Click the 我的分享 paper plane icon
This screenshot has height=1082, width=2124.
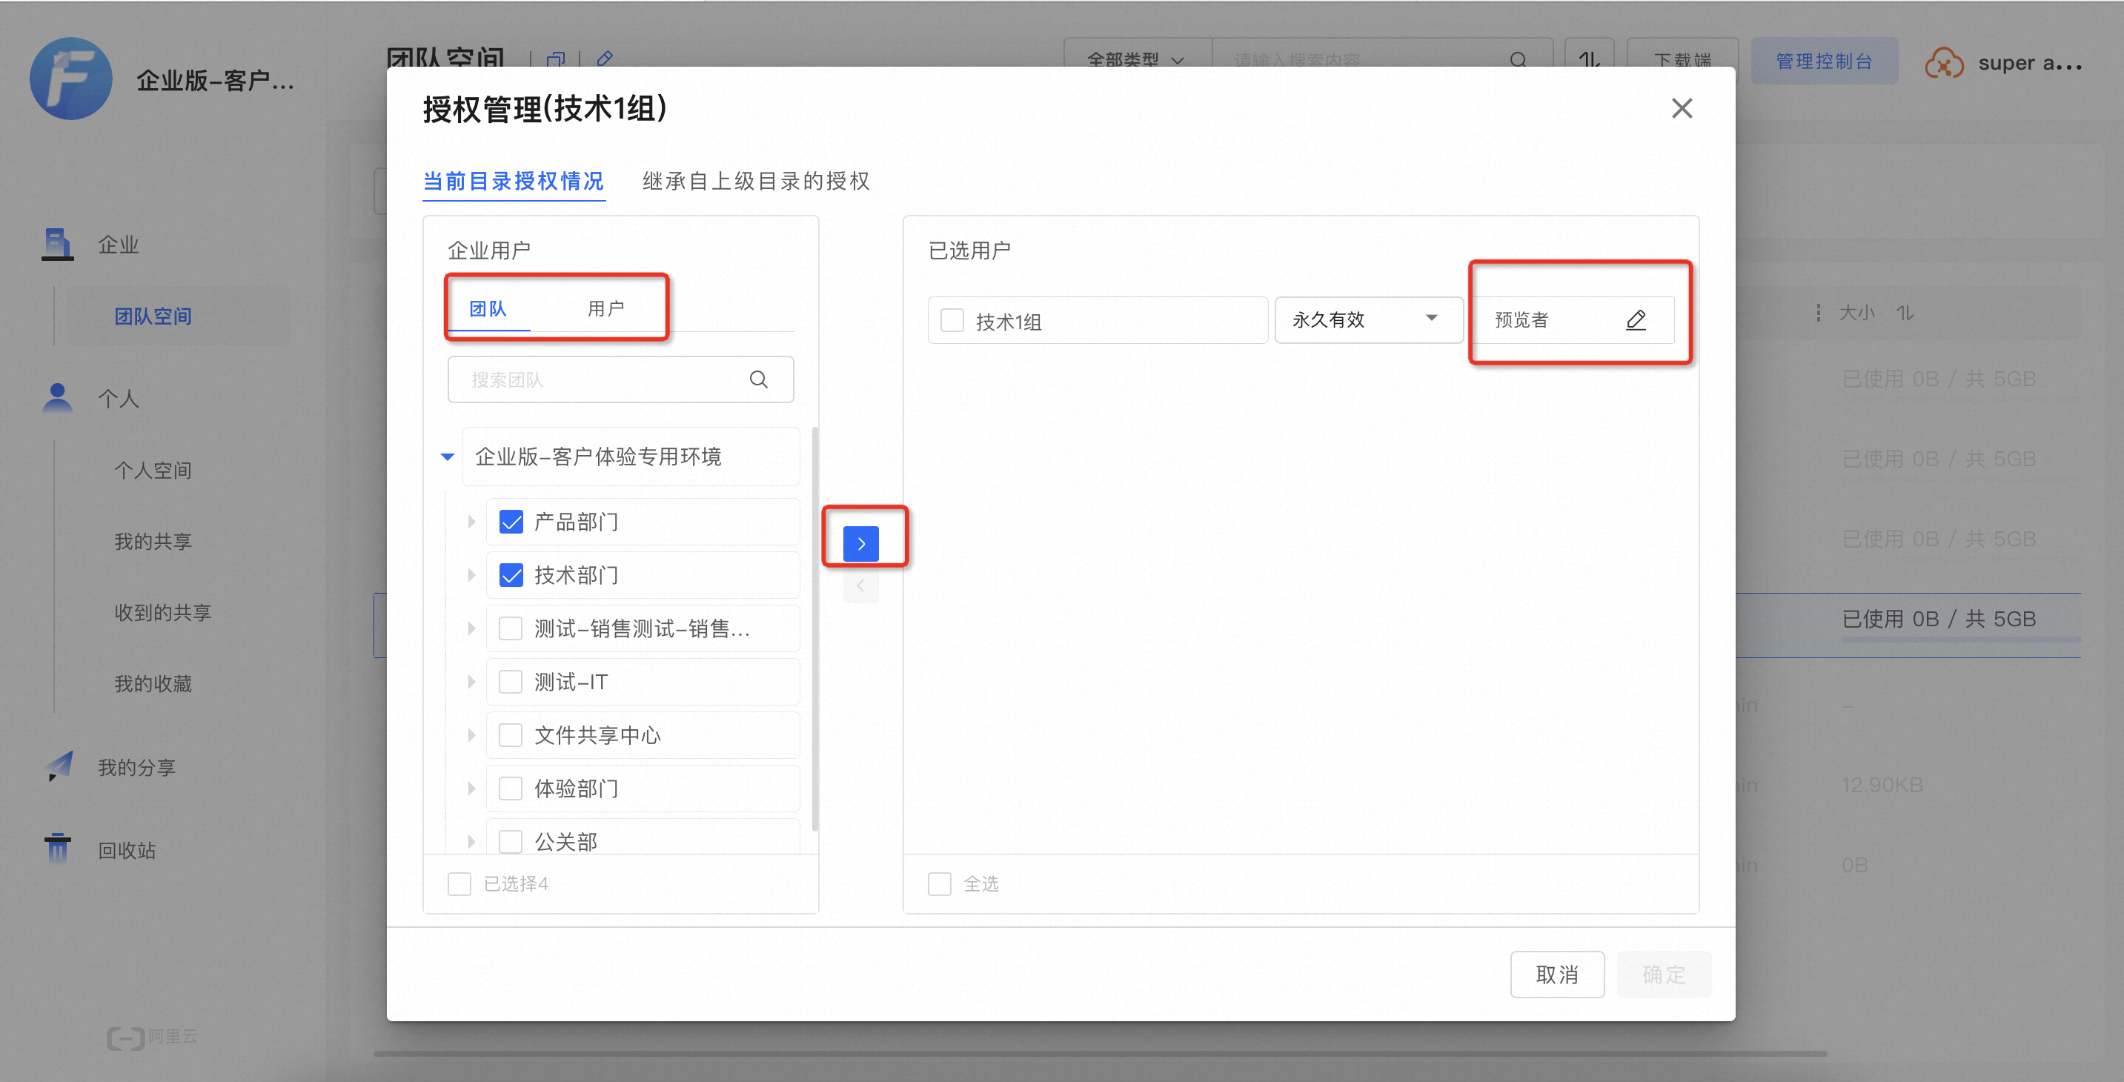[59, 766]
